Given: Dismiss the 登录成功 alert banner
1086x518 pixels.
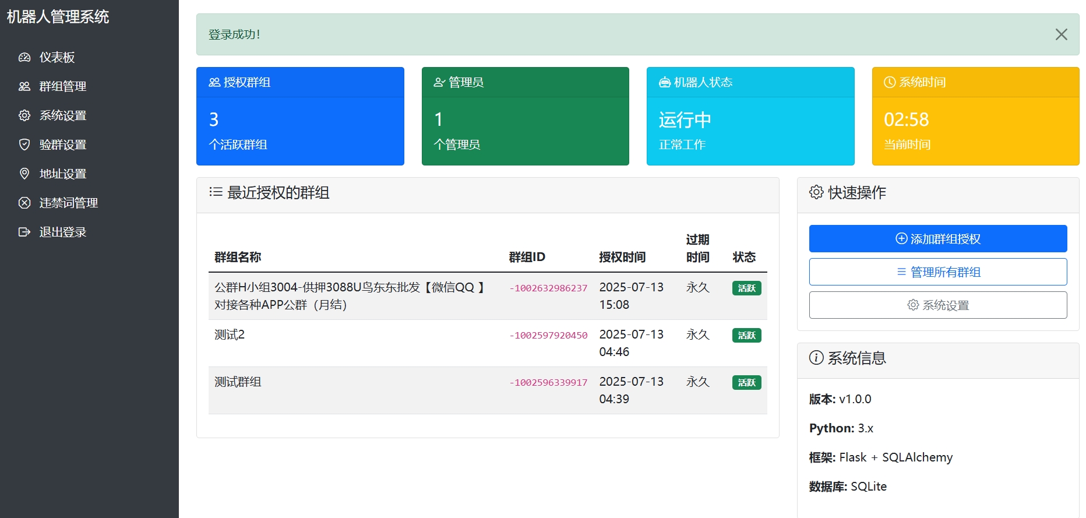Looking at the screenshot, I should click(1061, 34).
